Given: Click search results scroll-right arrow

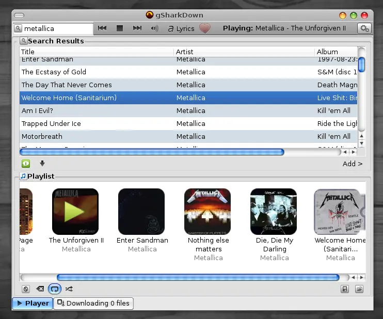Looking at the screenshot, I should click(x=353, y=152).
